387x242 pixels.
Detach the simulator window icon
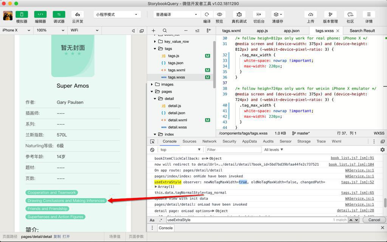click(142, 31)
